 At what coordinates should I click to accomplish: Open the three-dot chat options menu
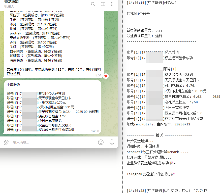[x=112, y=4]
